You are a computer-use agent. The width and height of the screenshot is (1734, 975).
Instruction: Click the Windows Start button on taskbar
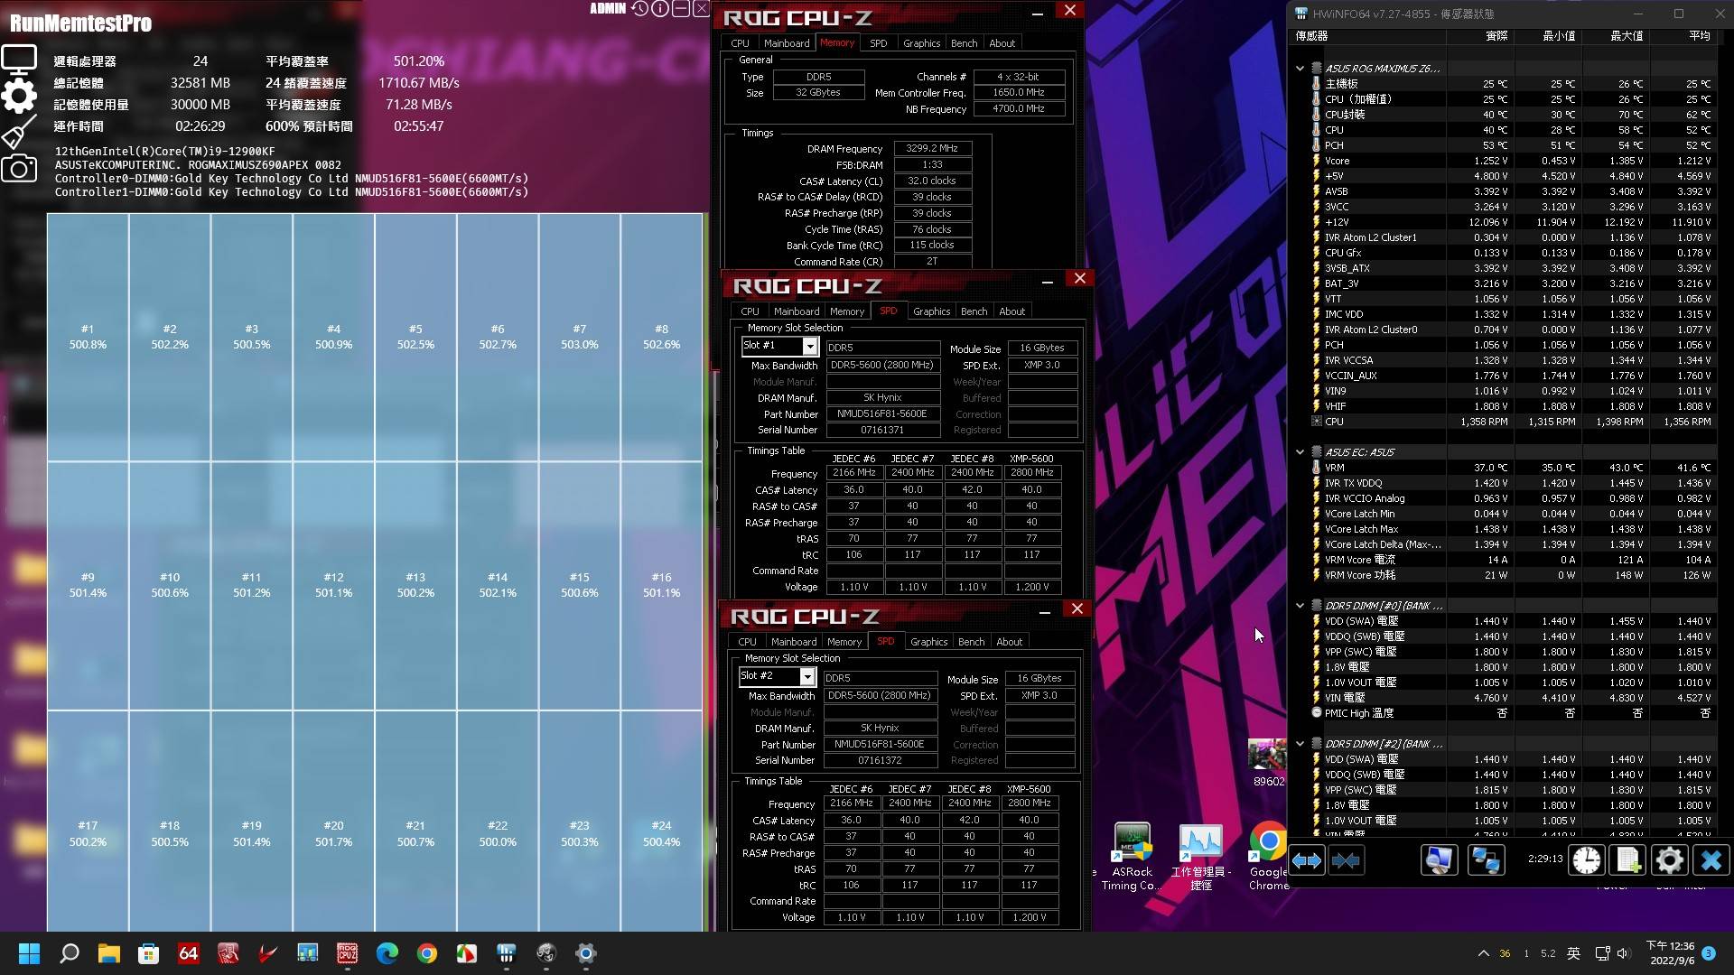[29, 953]
